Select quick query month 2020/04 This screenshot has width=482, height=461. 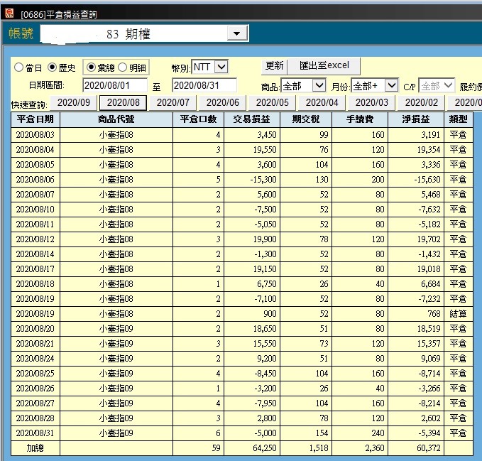[x=322, y=103]
